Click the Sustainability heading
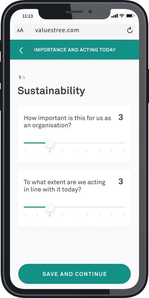 click(51, 91)
